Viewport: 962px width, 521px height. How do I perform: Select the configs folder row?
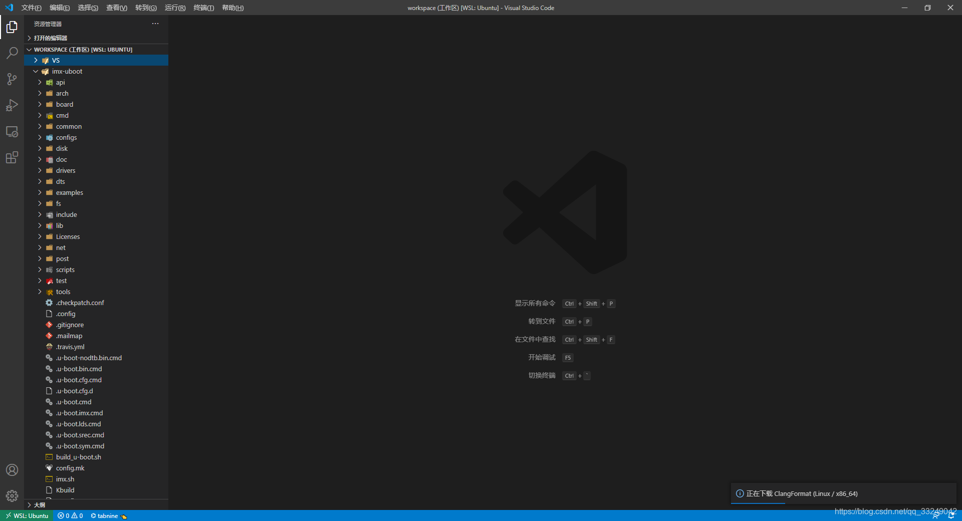coord(96,137)
